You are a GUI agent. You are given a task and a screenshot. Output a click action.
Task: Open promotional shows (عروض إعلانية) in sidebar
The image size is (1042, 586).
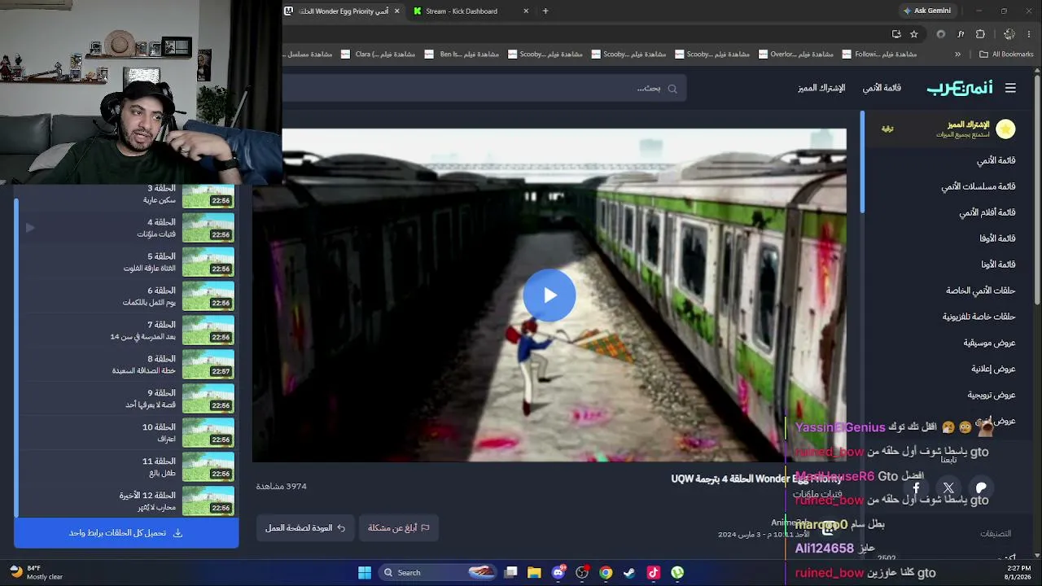tap(993, 369)
